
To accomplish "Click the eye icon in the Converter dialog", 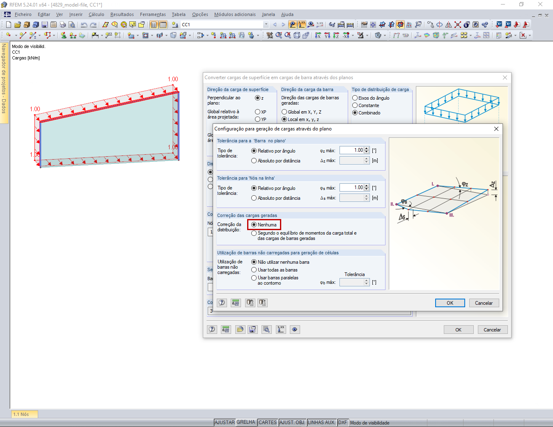I will [295, 329].
